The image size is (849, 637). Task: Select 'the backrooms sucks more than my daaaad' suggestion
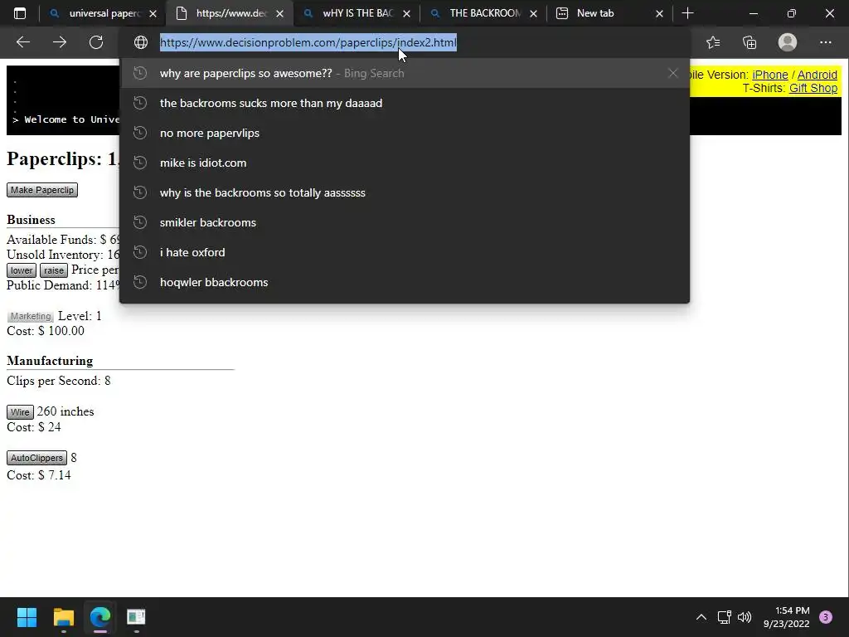coord(405,103)
